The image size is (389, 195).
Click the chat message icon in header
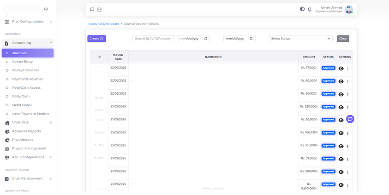pyautogui.click(x=92, y=9)
